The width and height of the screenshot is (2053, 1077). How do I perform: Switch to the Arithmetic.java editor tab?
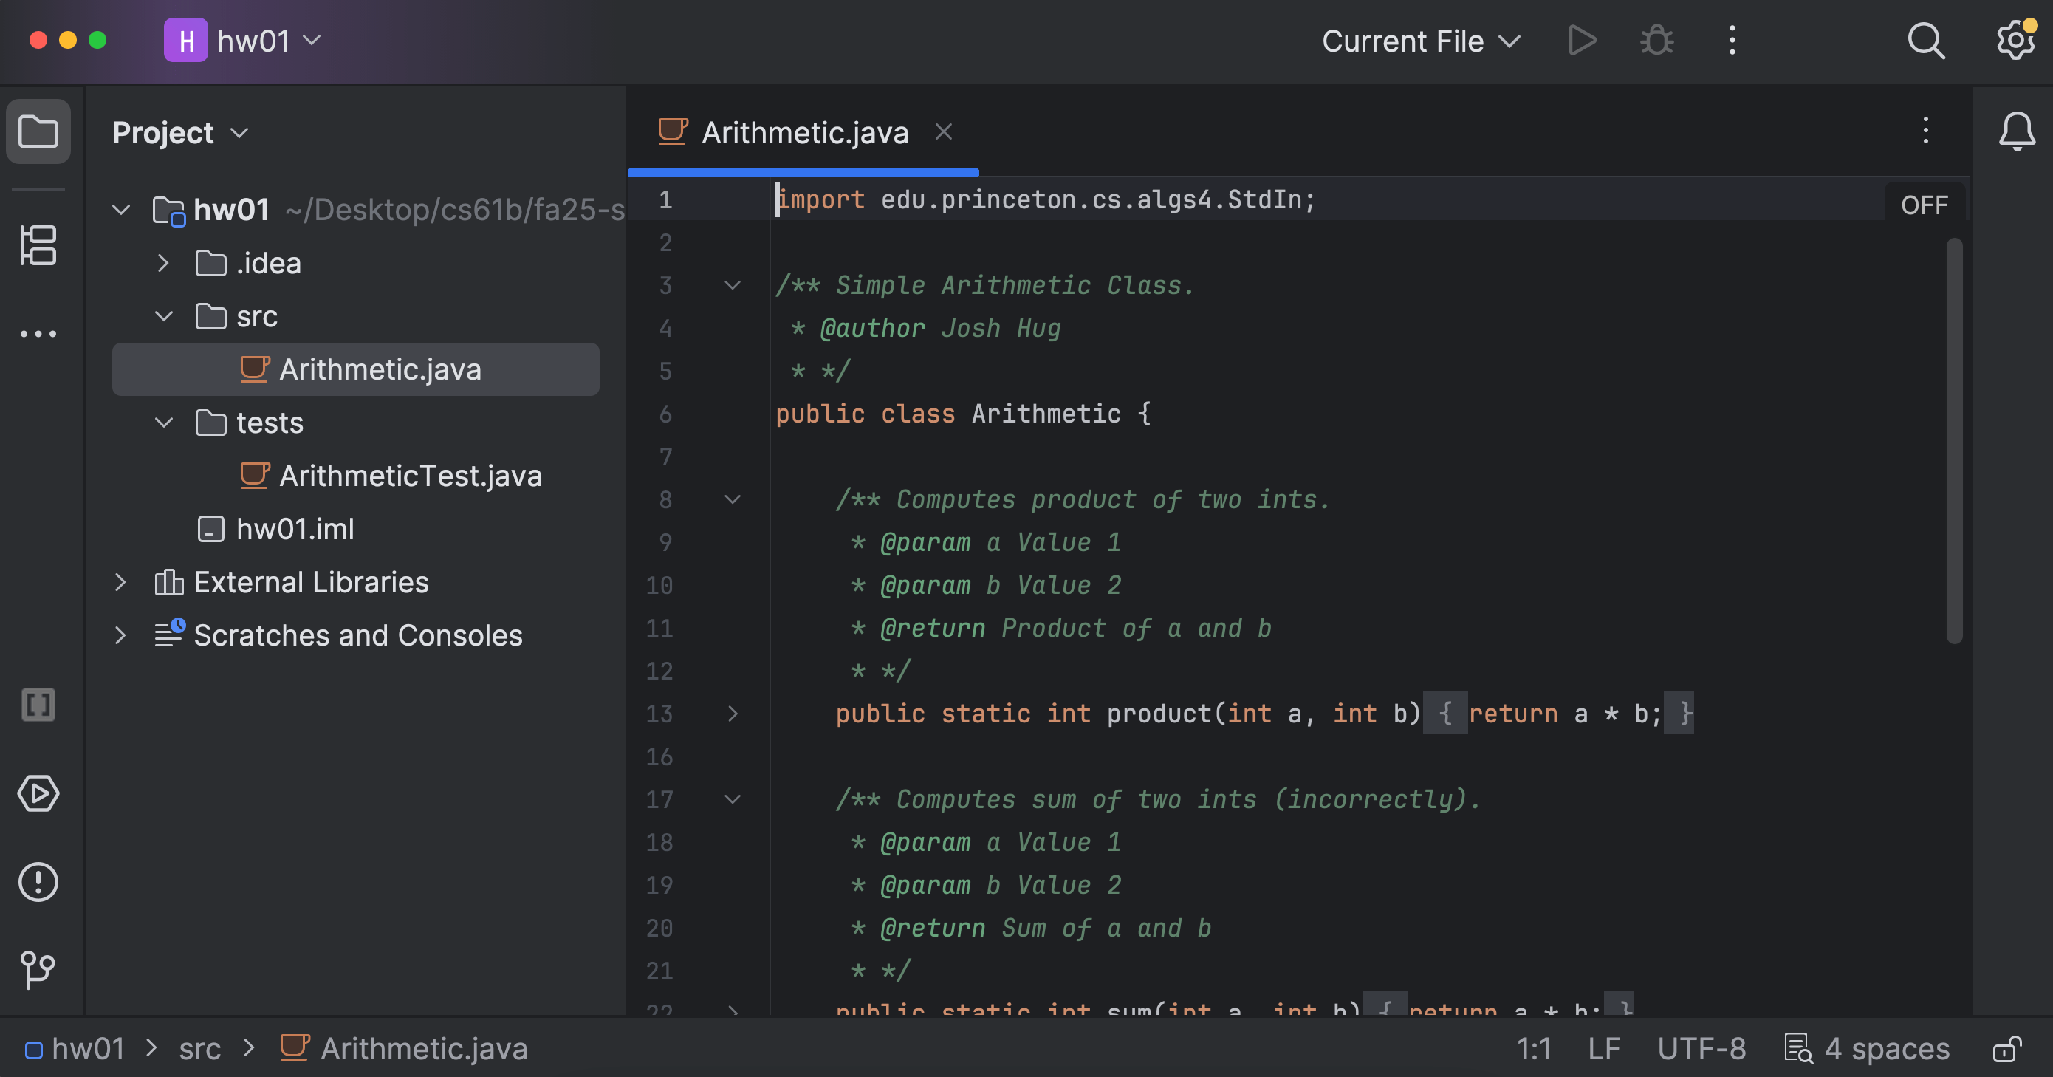click(803, 131)
